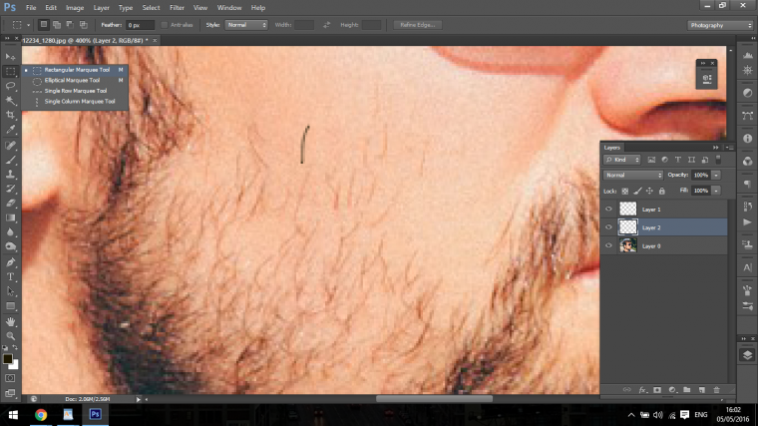Viewport: 758px width, 426px height.
Task: Toggle the Anti-alias checkbox
Action: tap(165, 25)
